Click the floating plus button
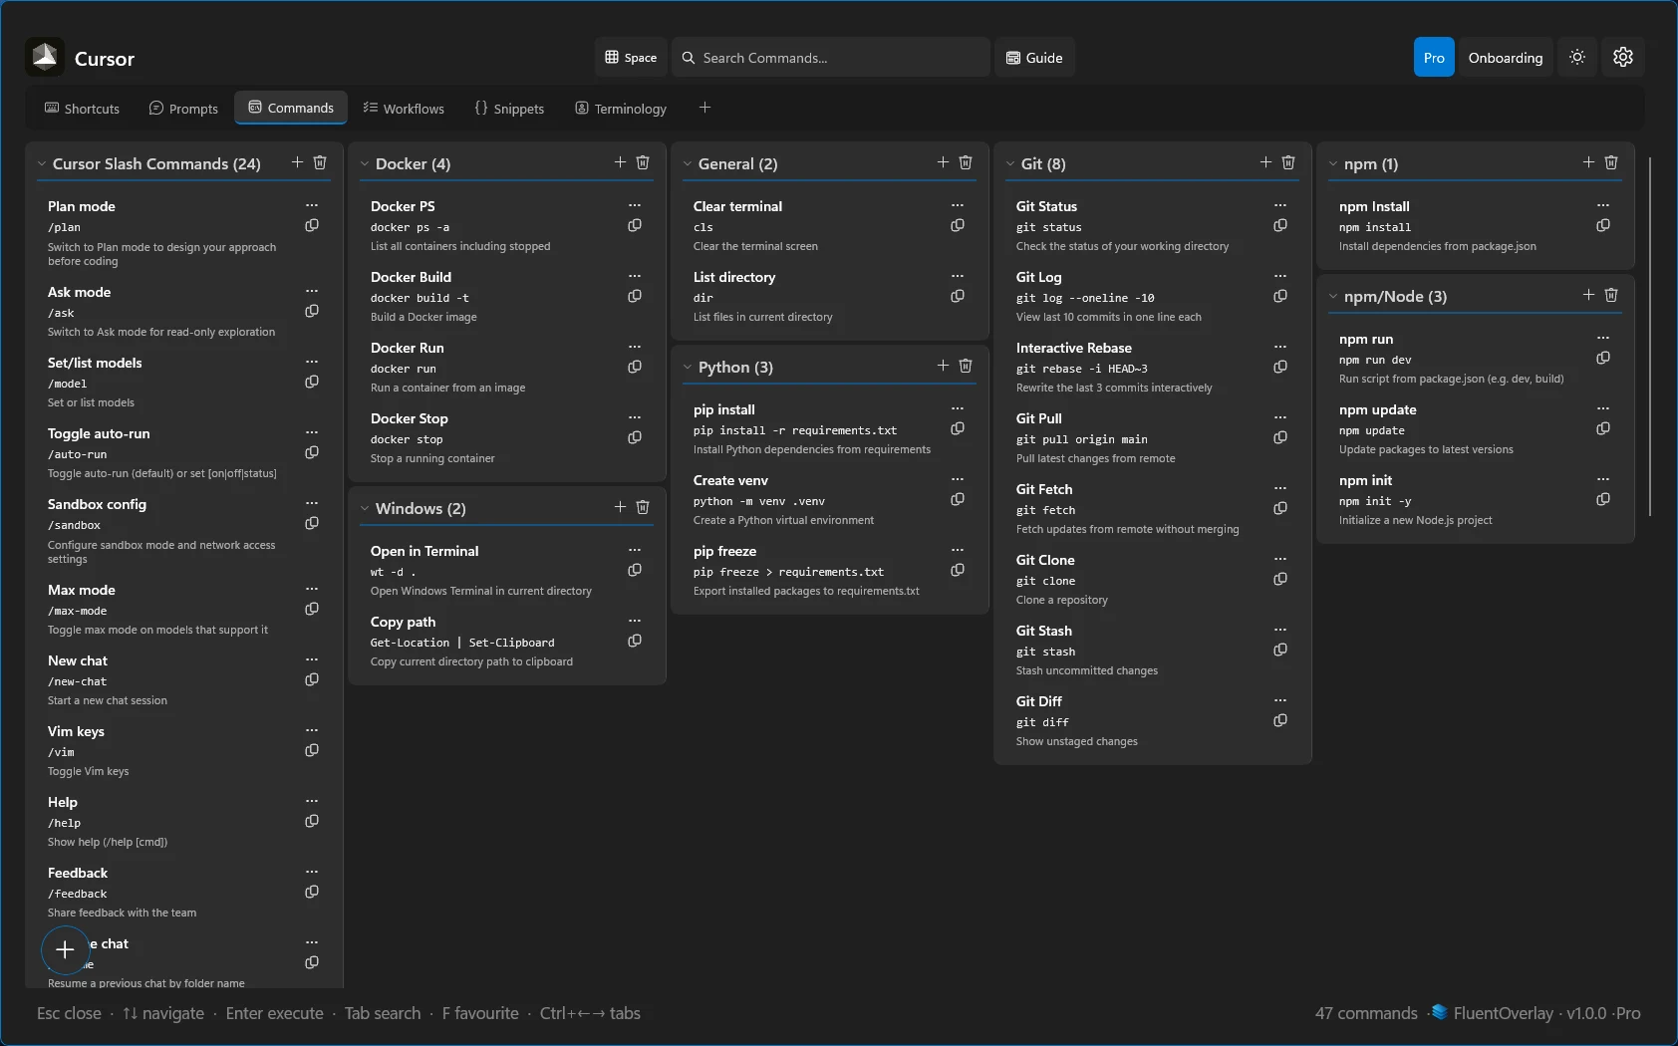Viewport: 1678px width, 1046px height. [65, 950]
